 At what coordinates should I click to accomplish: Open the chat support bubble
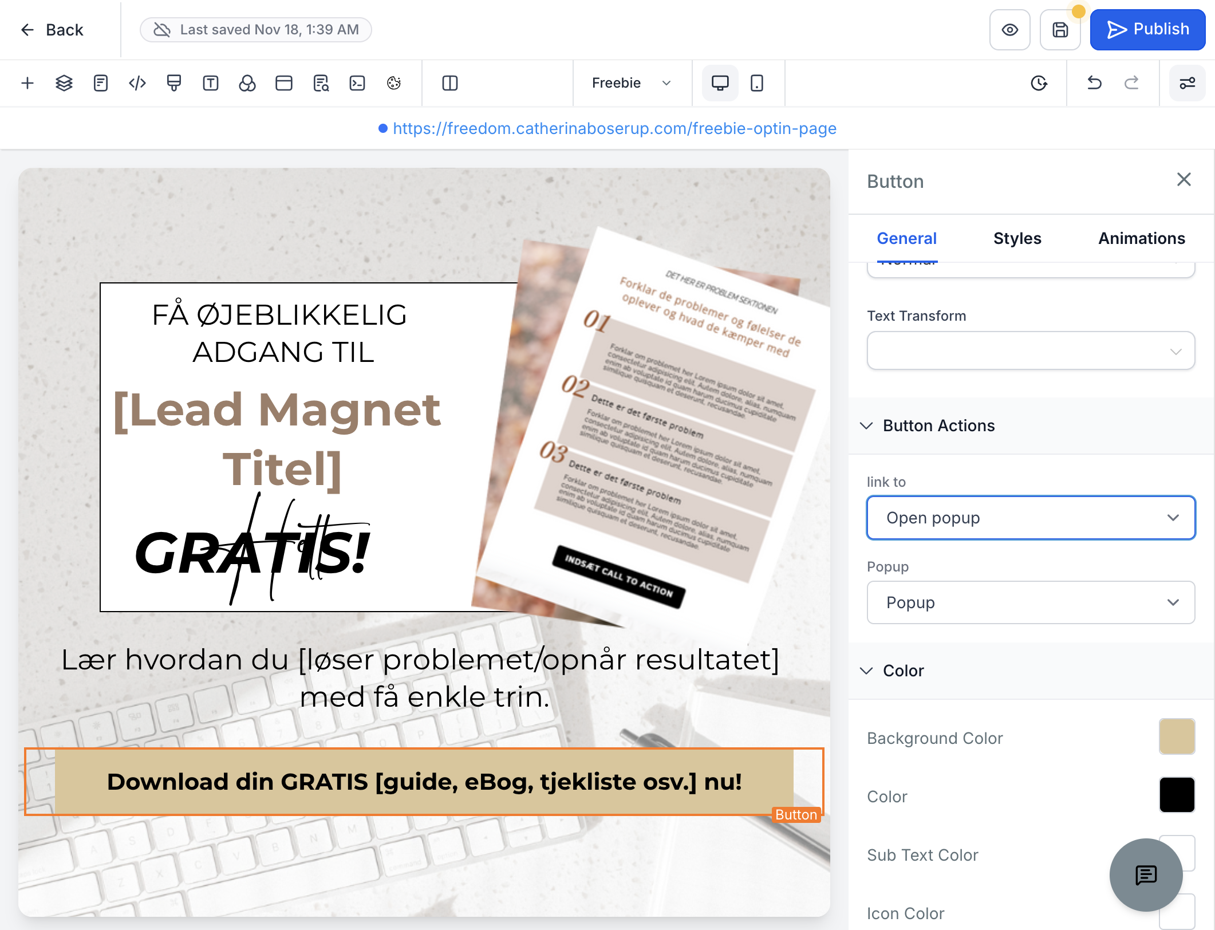(1146, 875)
